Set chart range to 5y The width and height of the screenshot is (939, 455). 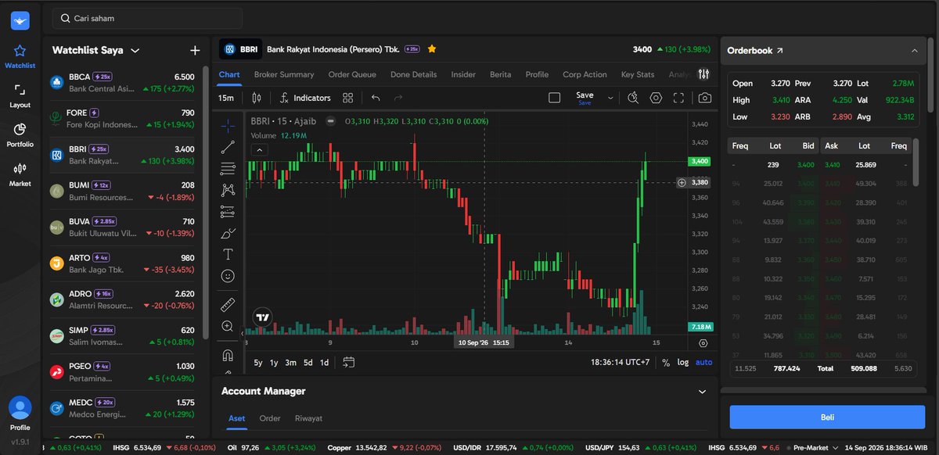tap(258, 362)
